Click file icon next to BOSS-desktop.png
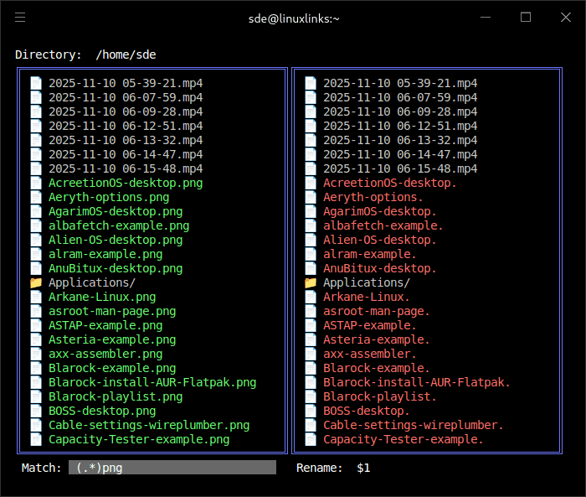 (x=35, y=411)
